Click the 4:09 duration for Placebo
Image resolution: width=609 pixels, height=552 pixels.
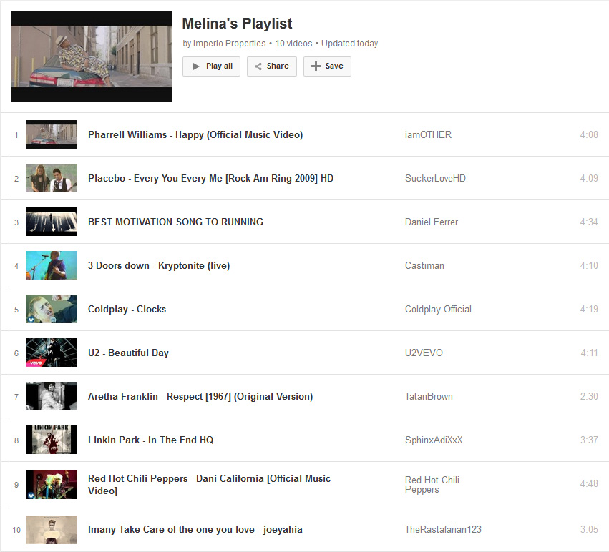point(589,178)
